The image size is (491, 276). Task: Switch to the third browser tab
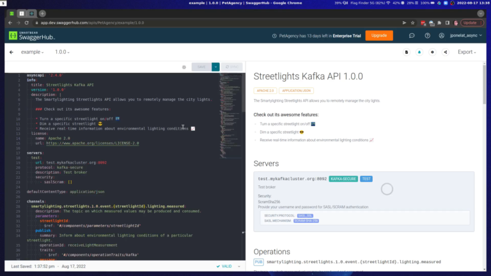tap(31, 14)
